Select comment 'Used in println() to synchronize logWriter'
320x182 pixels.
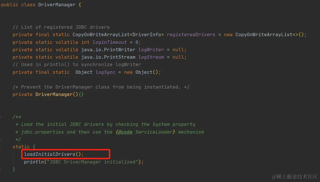77,65
